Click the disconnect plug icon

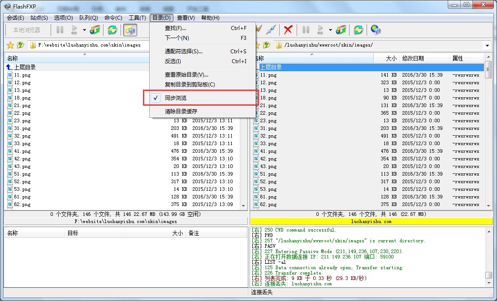click(x=271, y=30)
